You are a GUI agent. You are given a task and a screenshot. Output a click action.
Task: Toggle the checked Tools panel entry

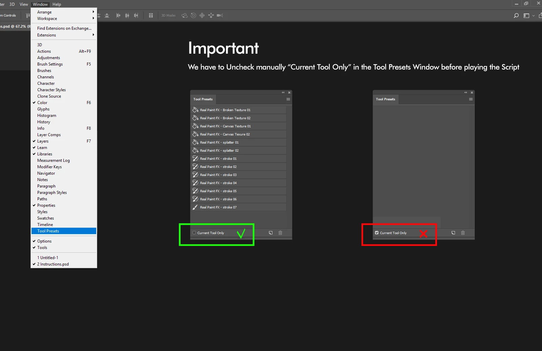click(x=64, y=248)
